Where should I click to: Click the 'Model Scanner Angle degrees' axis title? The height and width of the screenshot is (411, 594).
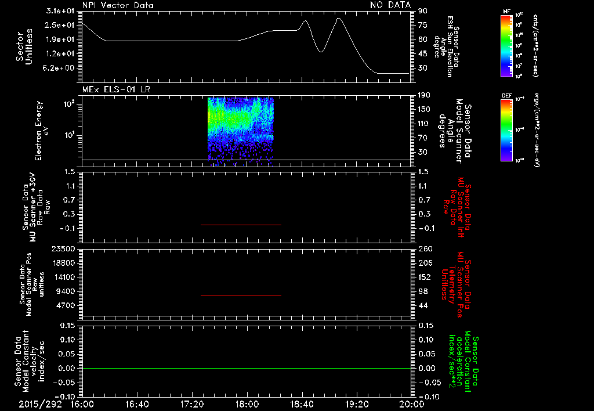pyautogui.click(x=455, y=131)
